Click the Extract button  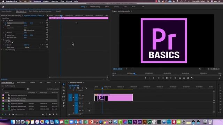tap(184, 78)
